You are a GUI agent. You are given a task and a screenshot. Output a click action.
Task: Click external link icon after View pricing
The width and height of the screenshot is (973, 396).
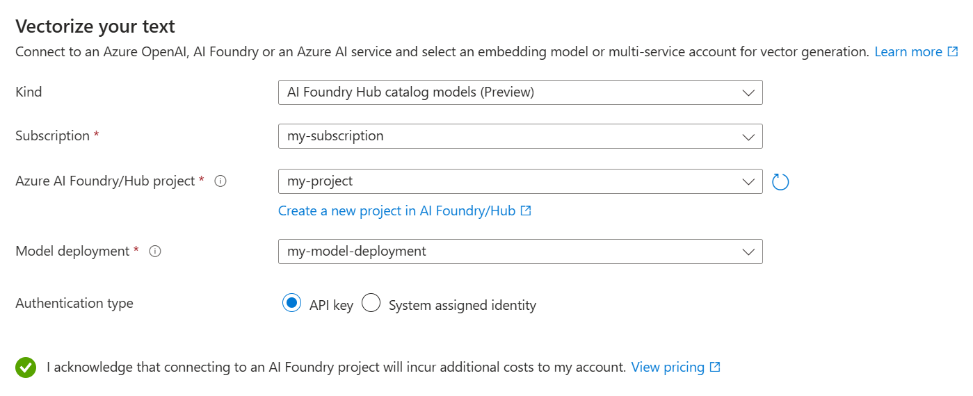pyautogui.click(x=715, y=368)
